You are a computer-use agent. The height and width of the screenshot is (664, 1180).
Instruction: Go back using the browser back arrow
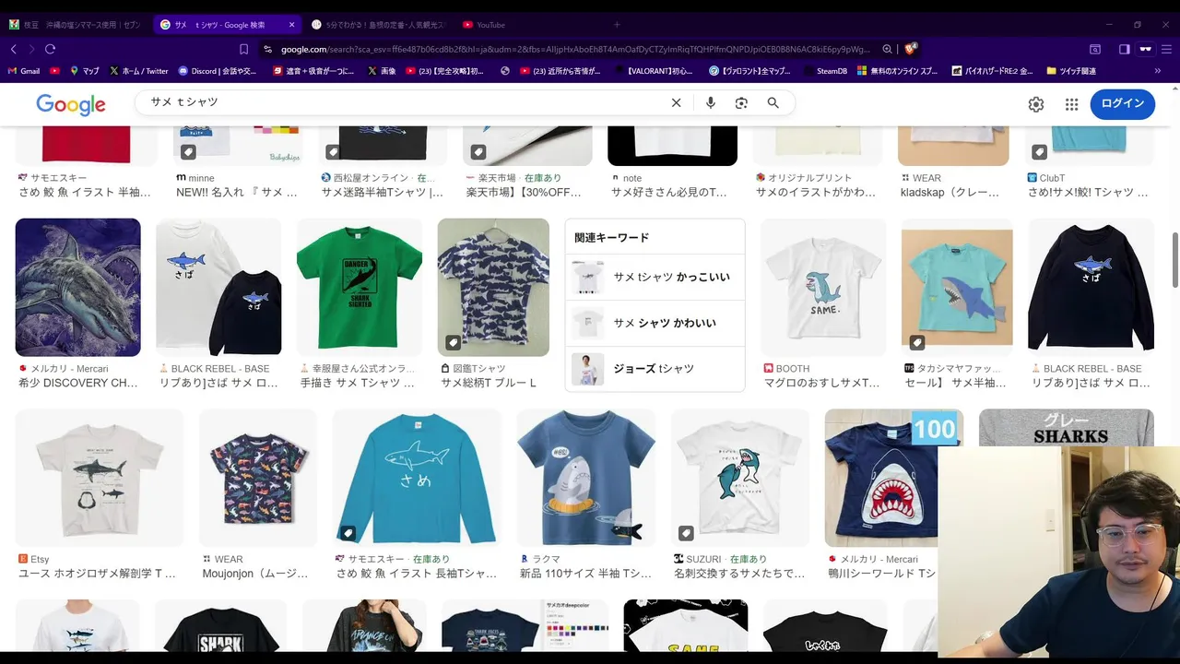coord(13,49)
